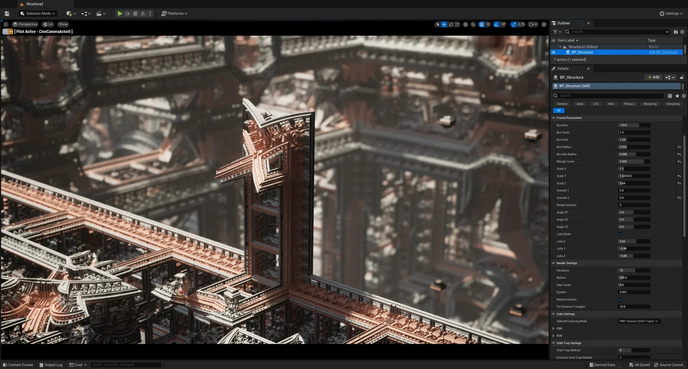Image resolution: width=688 pixels, height=369 pixels.
Task: Open the Add Actor quick menu
Action: [69, 13]
